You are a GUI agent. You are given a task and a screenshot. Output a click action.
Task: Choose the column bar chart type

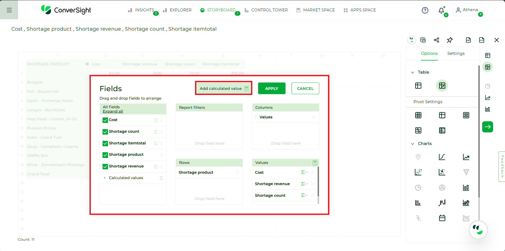[466, 188]
